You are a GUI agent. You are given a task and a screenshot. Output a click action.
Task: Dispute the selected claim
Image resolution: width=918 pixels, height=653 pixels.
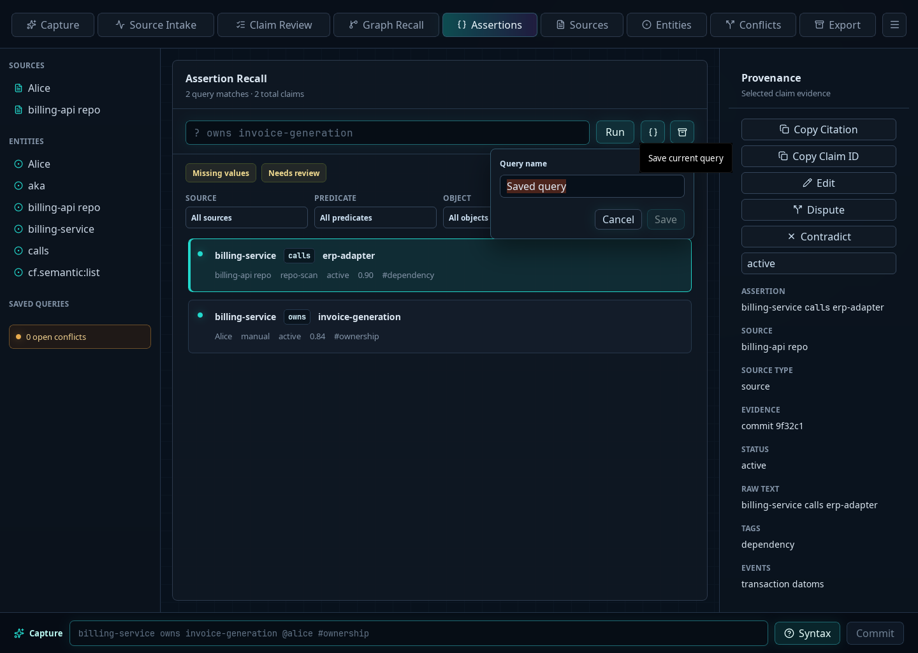click(x=819, y=210)
